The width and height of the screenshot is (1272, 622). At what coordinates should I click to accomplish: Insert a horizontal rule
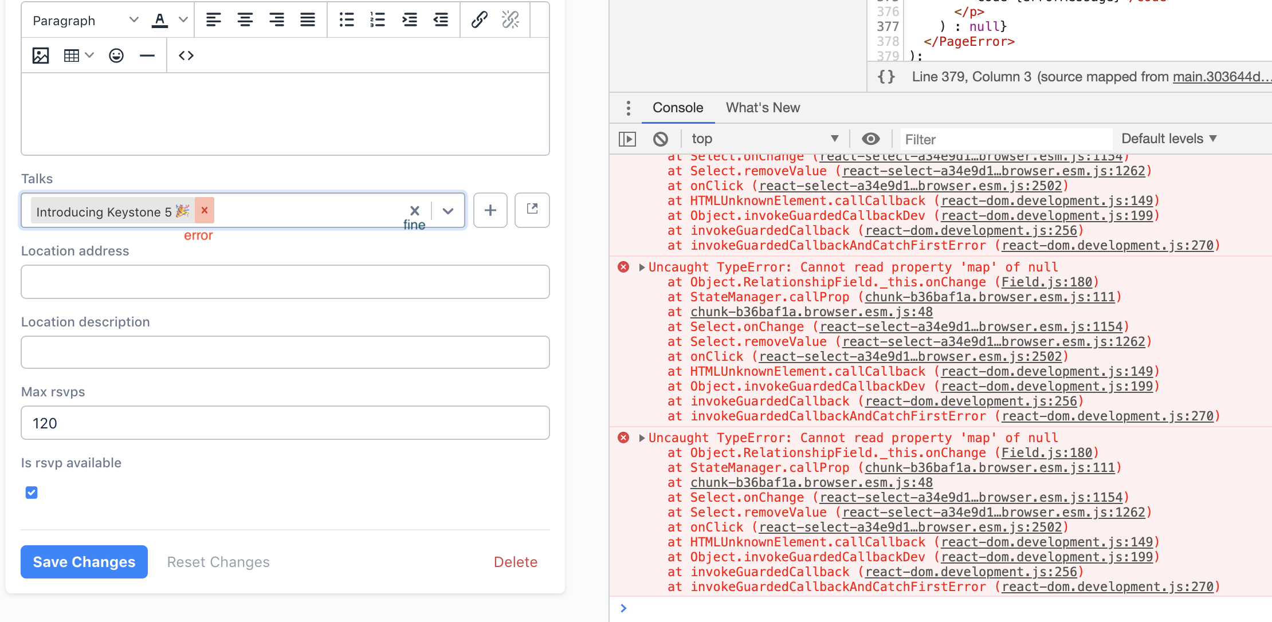[x=147, y=55]
